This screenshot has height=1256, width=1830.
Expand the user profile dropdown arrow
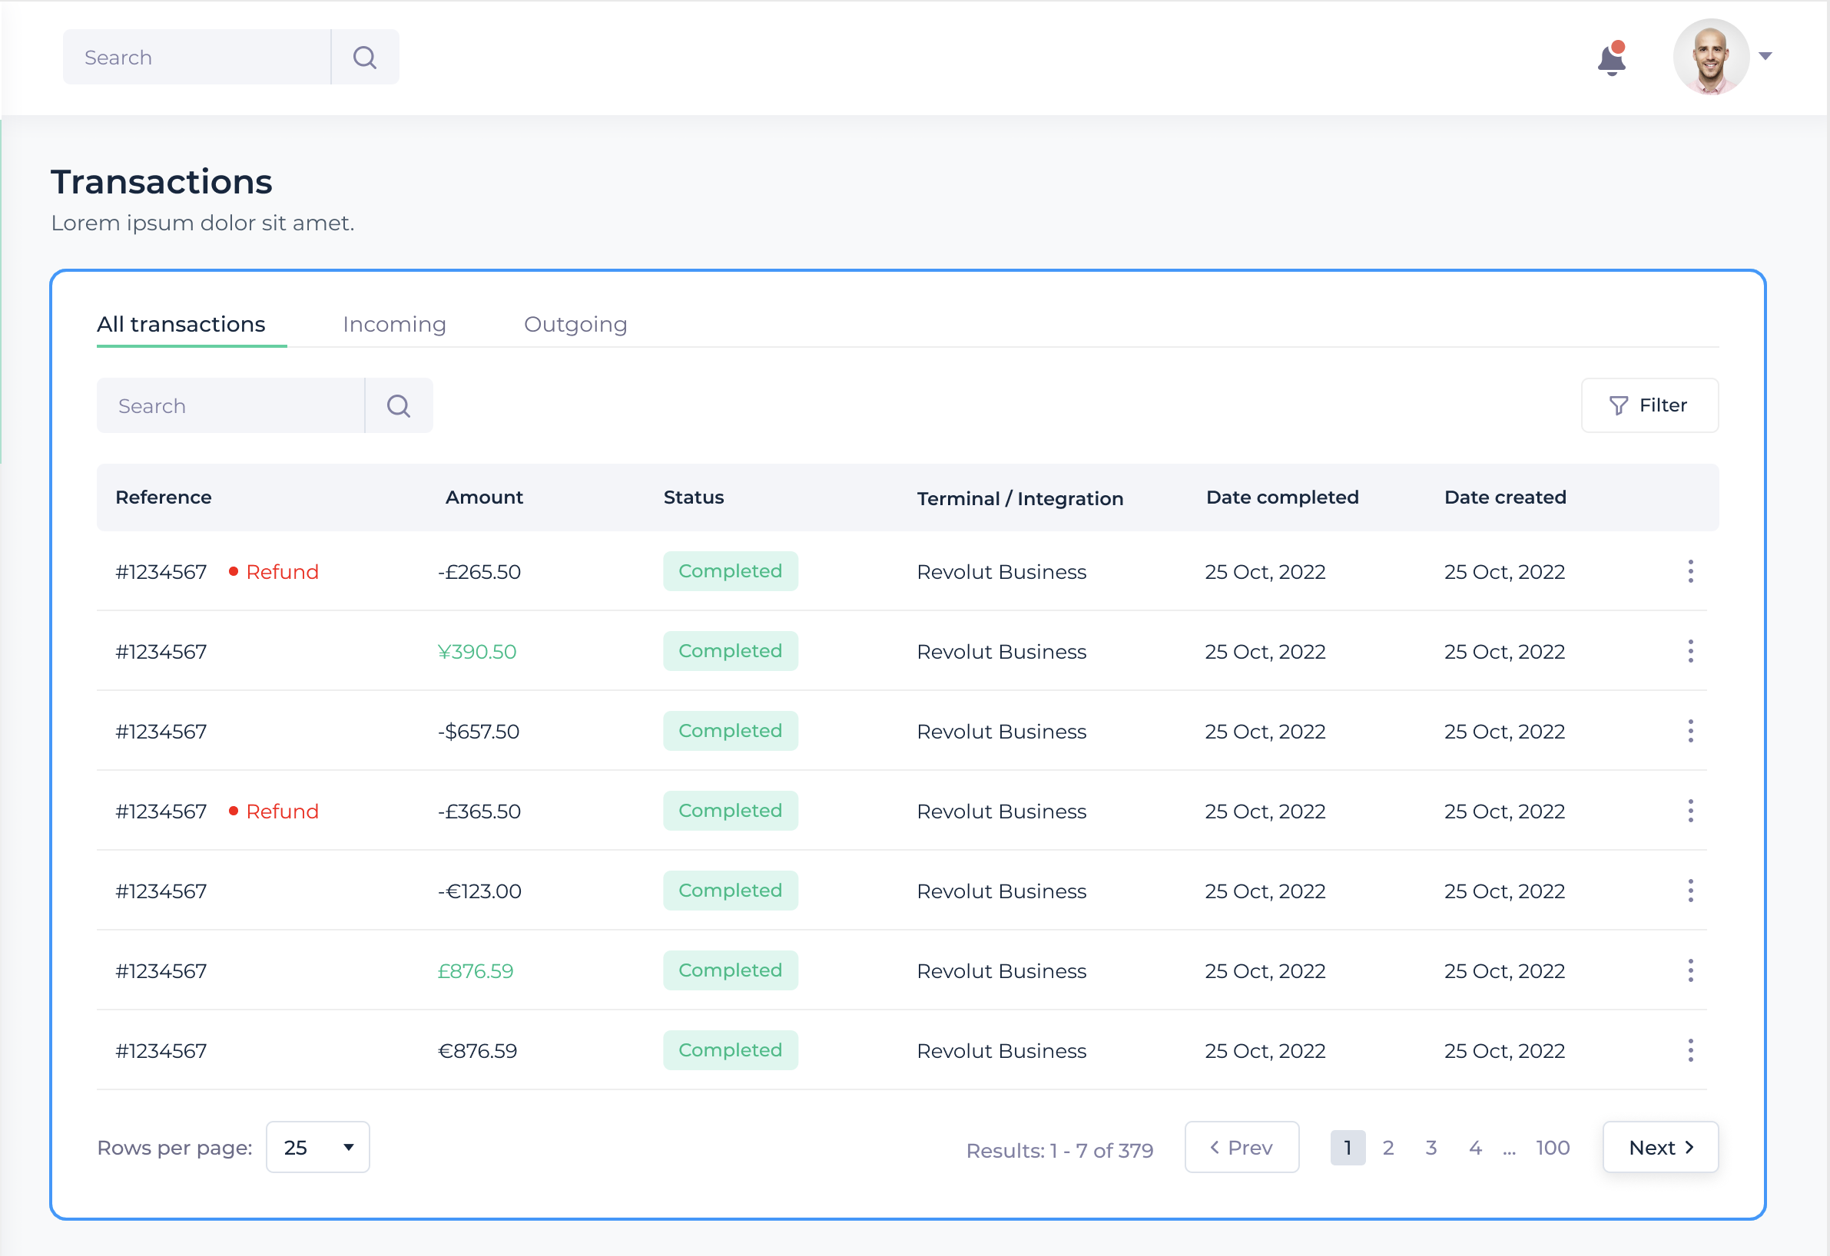click(1765, 56)
